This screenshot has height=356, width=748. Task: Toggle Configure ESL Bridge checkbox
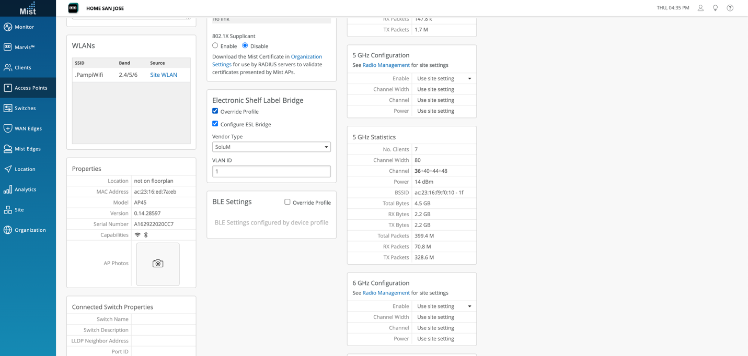[215, 124]
